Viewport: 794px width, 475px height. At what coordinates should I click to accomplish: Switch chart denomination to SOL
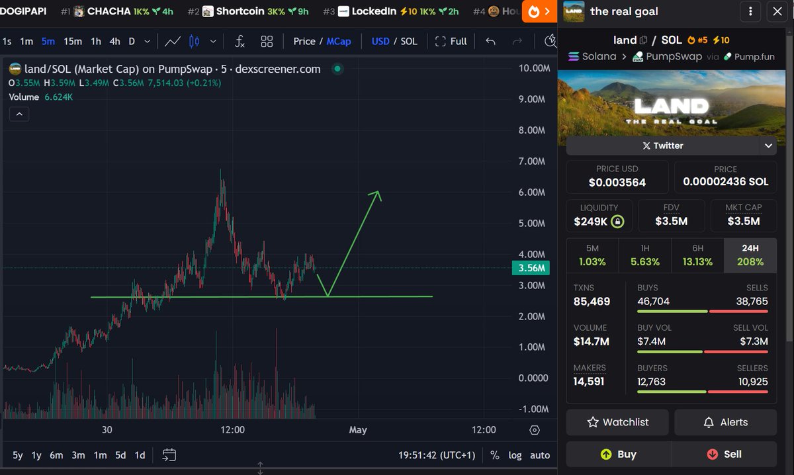pyautogui.click(x=409, y=41)
